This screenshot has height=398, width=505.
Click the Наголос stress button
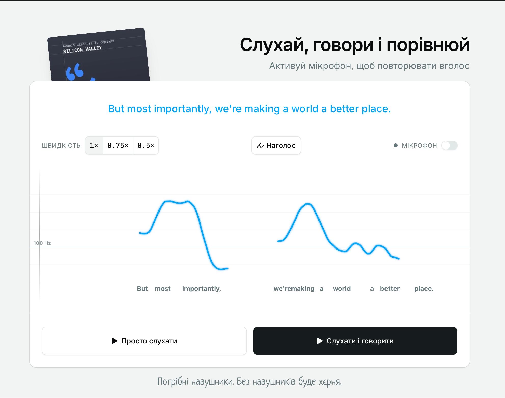pyautogui.click(x=276, y=145)
